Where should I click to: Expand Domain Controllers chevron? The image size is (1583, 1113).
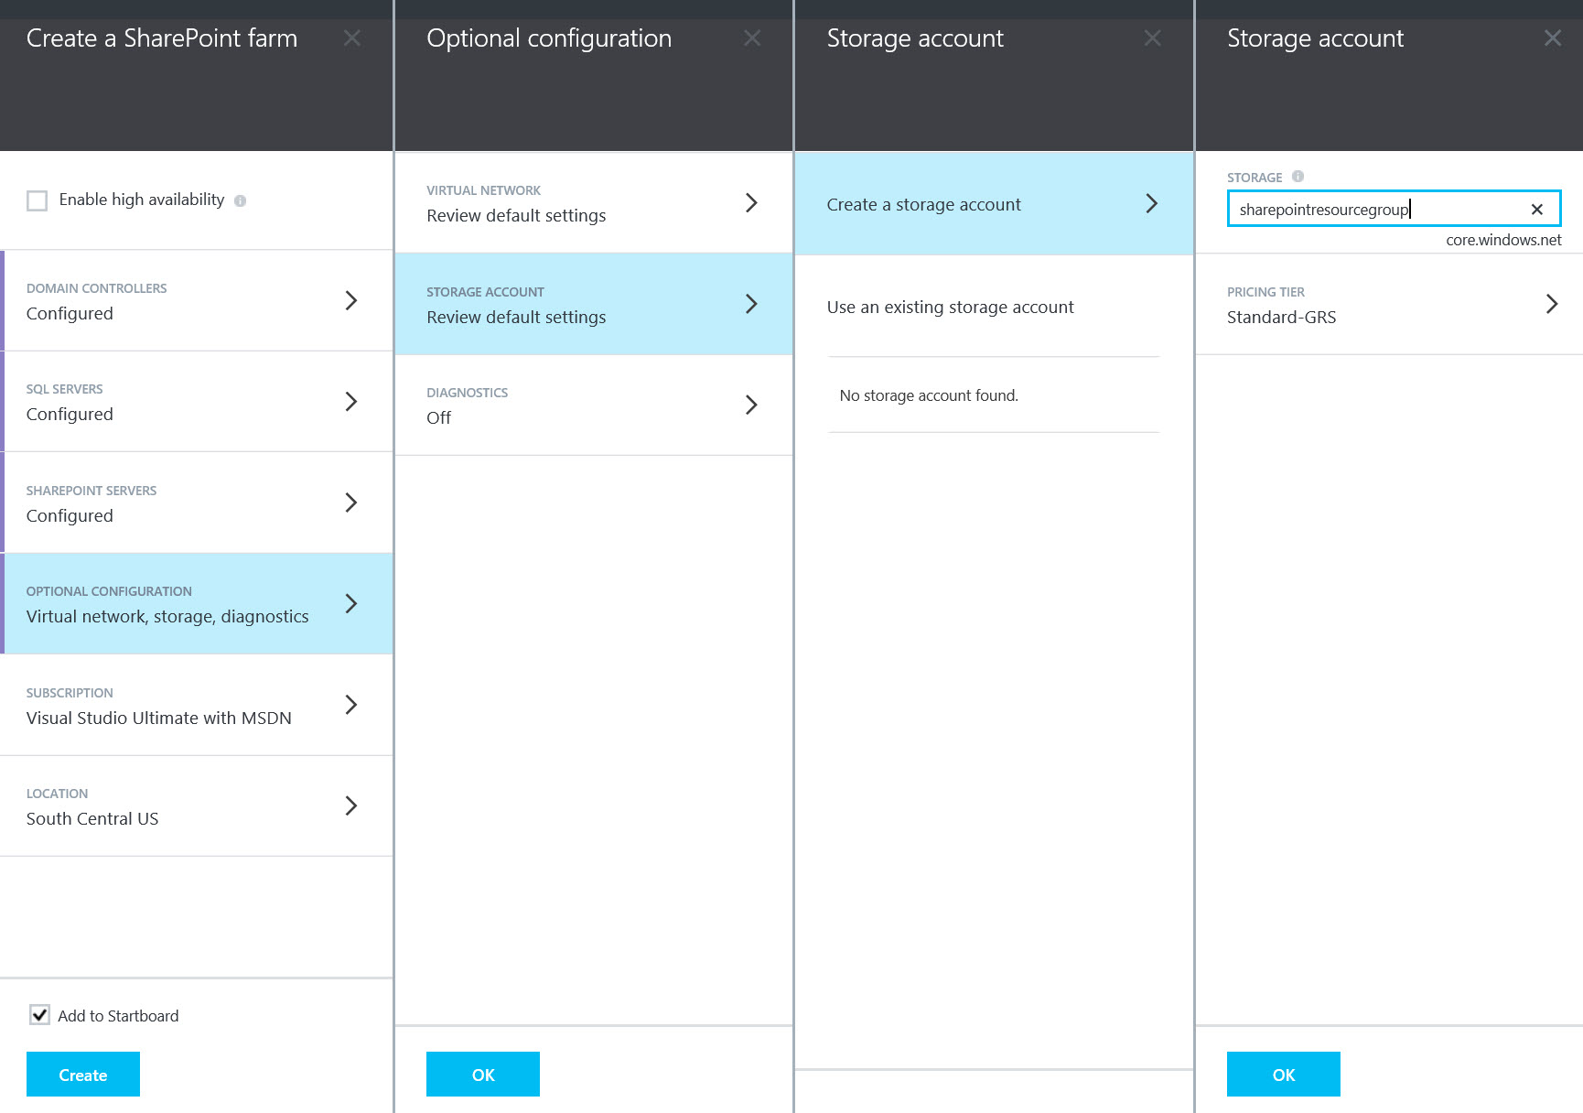(350, 300)
